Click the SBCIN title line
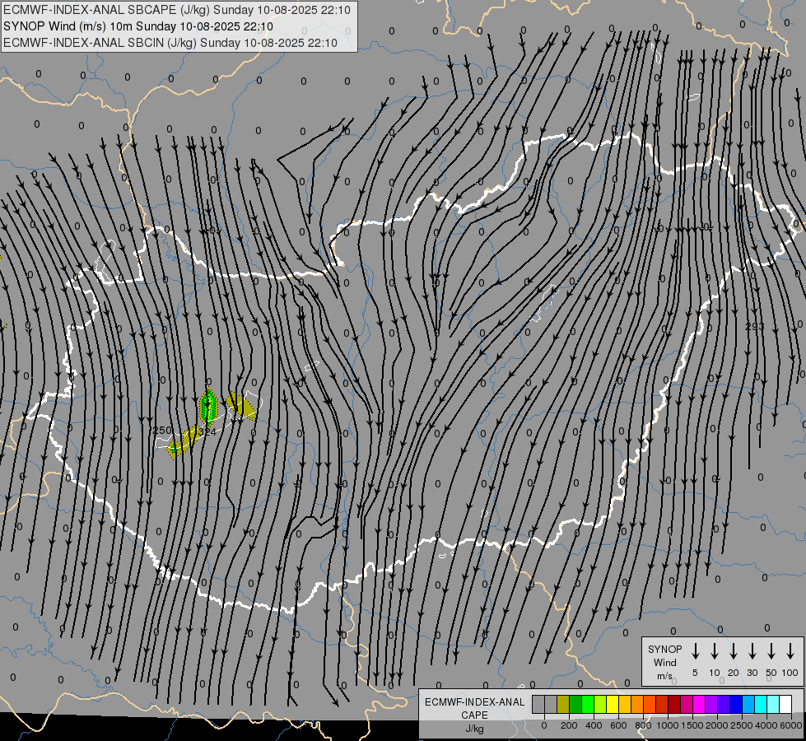806x741 pixels. 170,43
